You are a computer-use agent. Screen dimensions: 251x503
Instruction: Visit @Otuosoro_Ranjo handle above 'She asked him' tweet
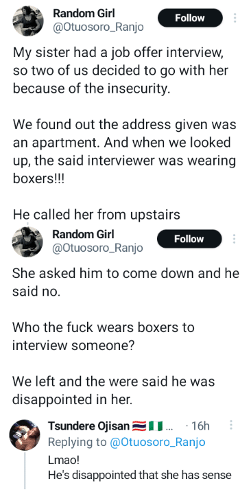[97, 248]
